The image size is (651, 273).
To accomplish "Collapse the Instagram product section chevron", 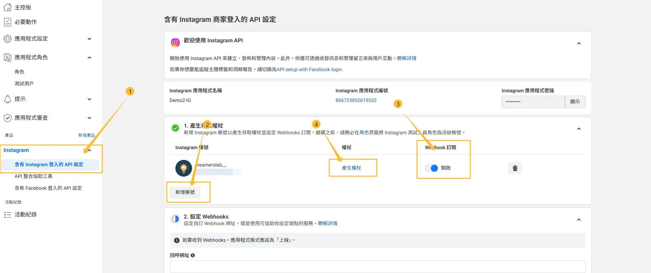I will click(x=89, y=150).
